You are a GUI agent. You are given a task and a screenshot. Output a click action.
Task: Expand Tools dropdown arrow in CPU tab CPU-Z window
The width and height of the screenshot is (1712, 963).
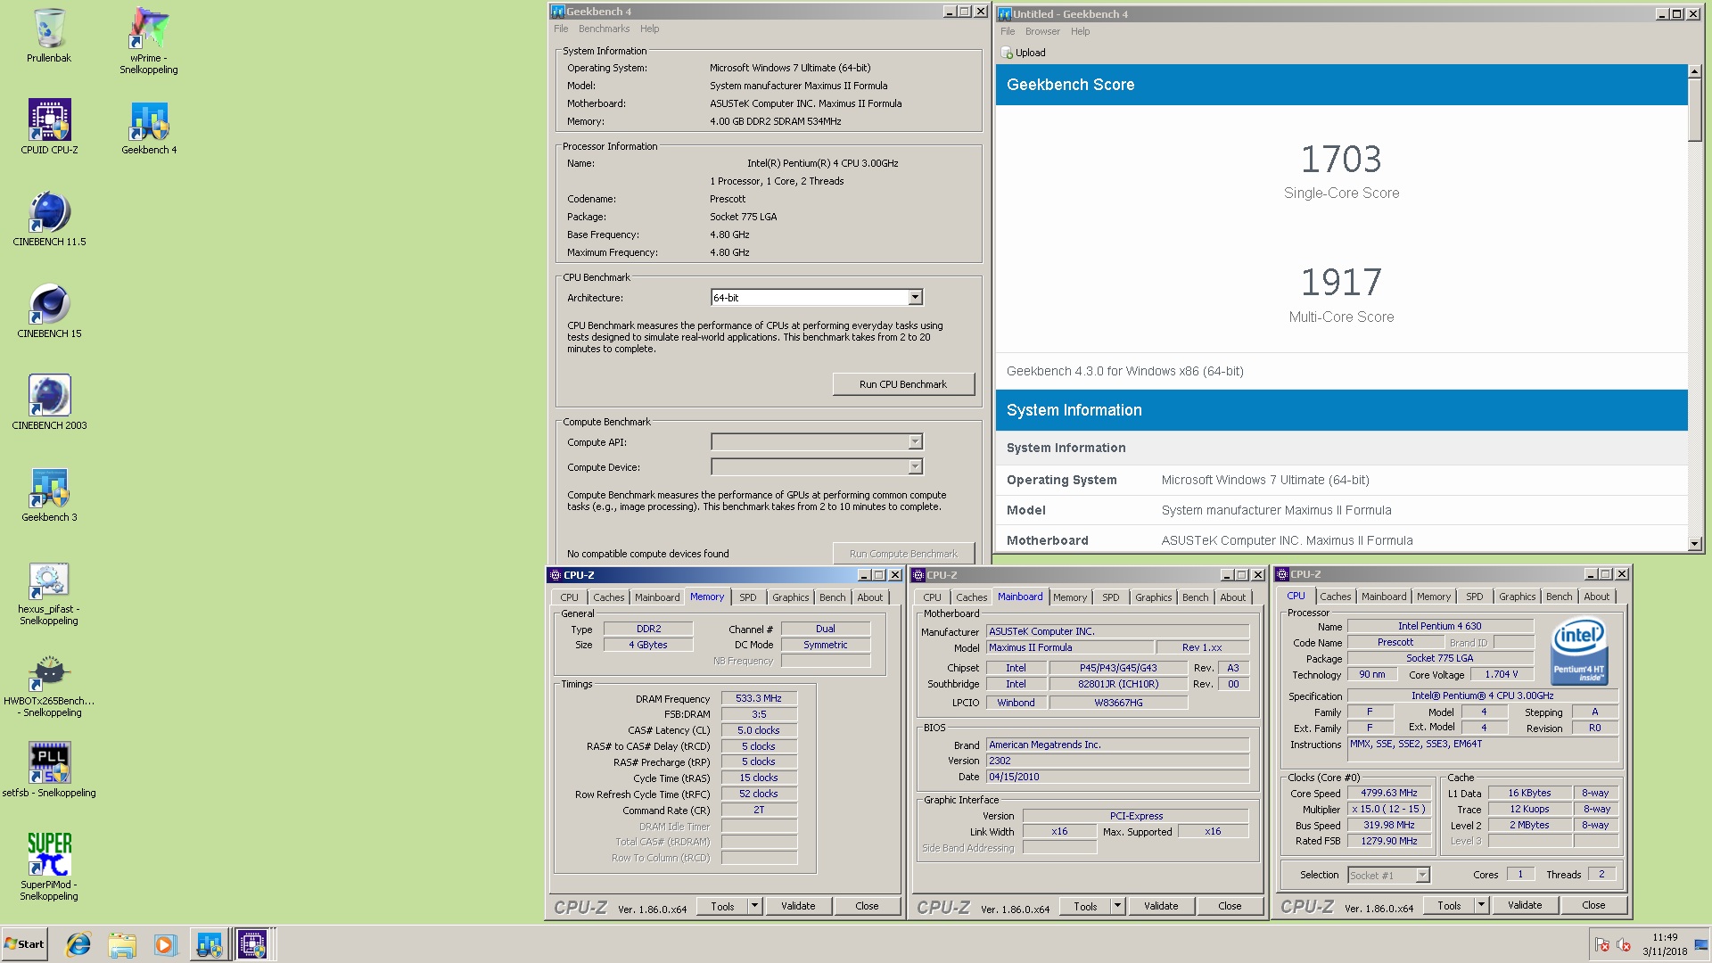(1481, 905)
